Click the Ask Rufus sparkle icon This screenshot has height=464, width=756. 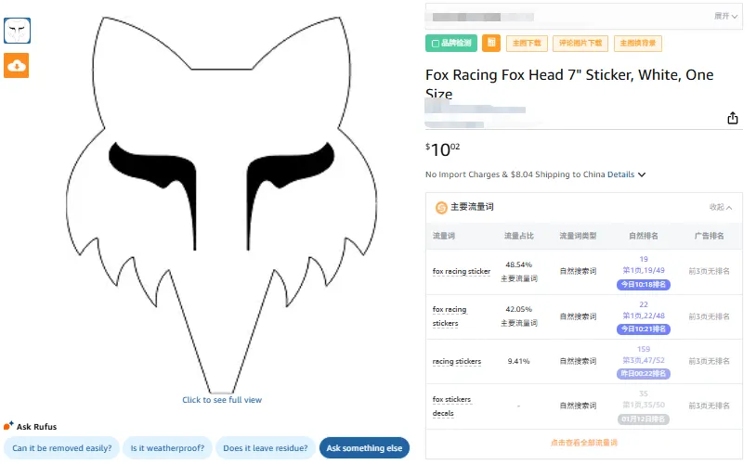[9, 426]
